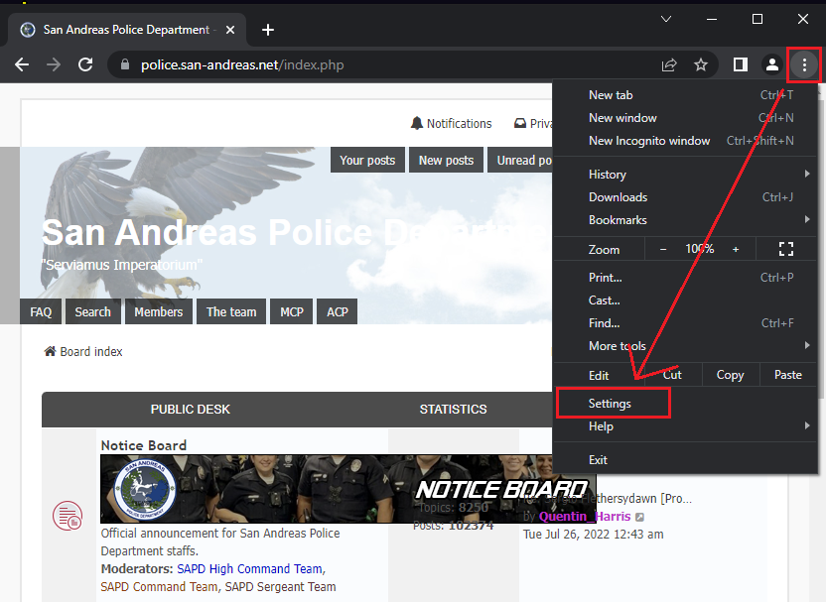Choose Print... in the menu
The height and width of the screenshot is (602, 826).
[686, 278]
